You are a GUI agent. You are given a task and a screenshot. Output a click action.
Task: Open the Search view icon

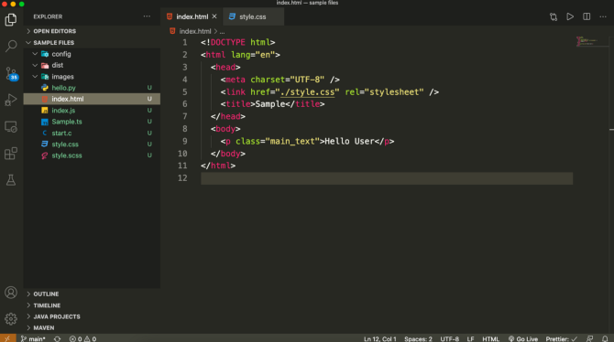11,46
